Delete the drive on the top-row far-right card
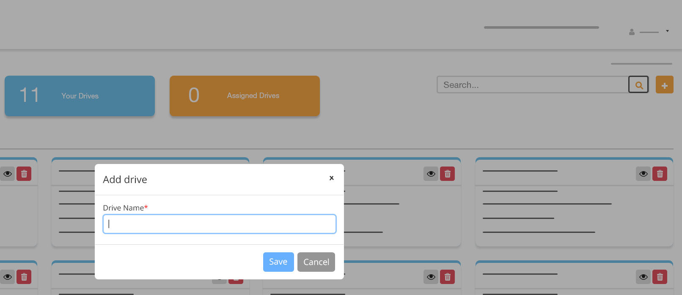682x295 pixels. pyautogui.click(x=660, y=174)
